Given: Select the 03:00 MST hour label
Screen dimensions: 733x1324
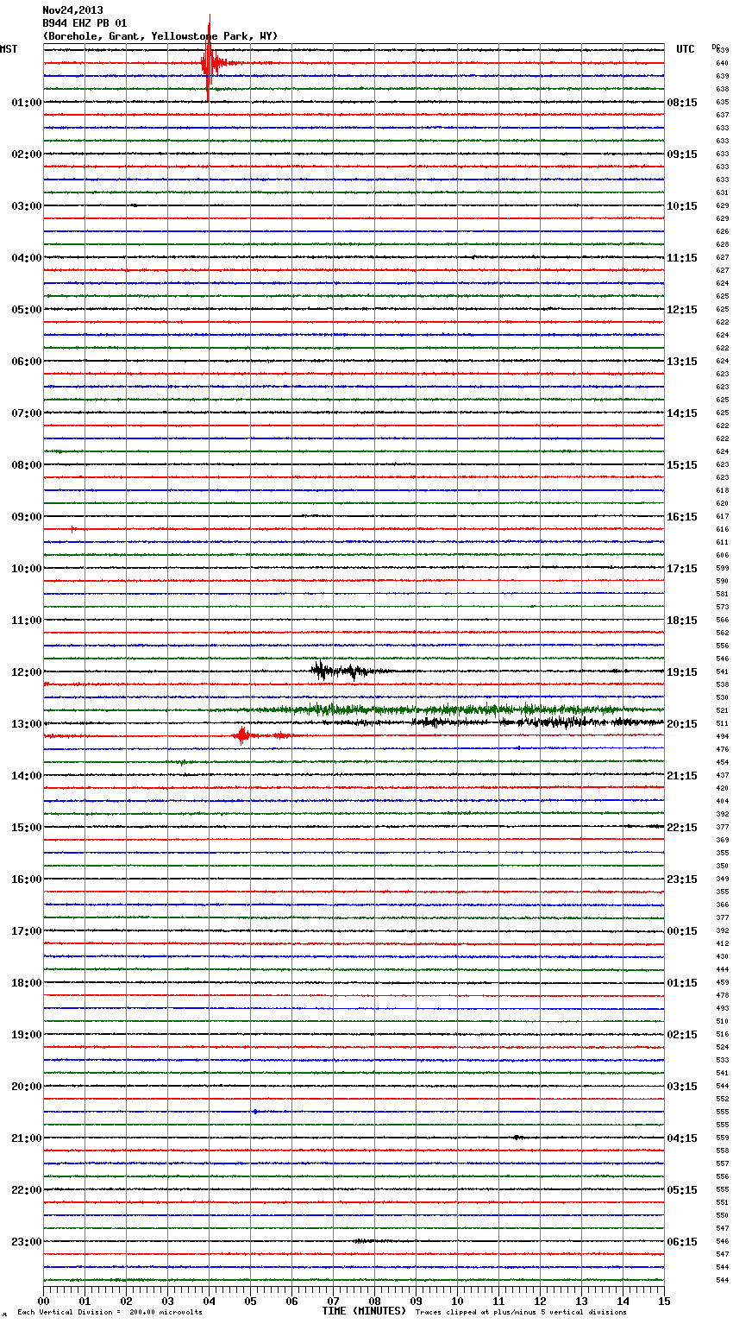Looking at the screenshot, I should click(27, 206).
